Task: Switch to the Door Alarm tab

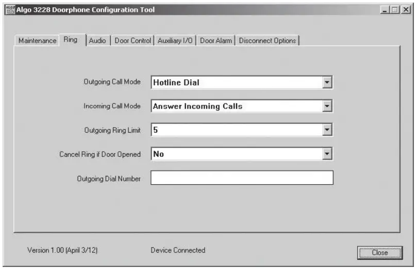Action: [216, 41]
